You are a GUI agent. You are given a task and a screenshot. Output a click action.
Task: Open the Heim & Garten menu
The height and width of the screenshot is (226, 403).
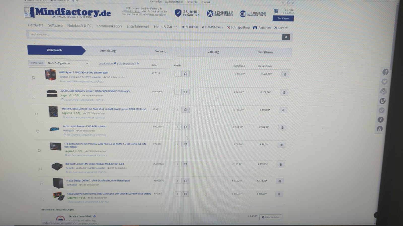166,27
